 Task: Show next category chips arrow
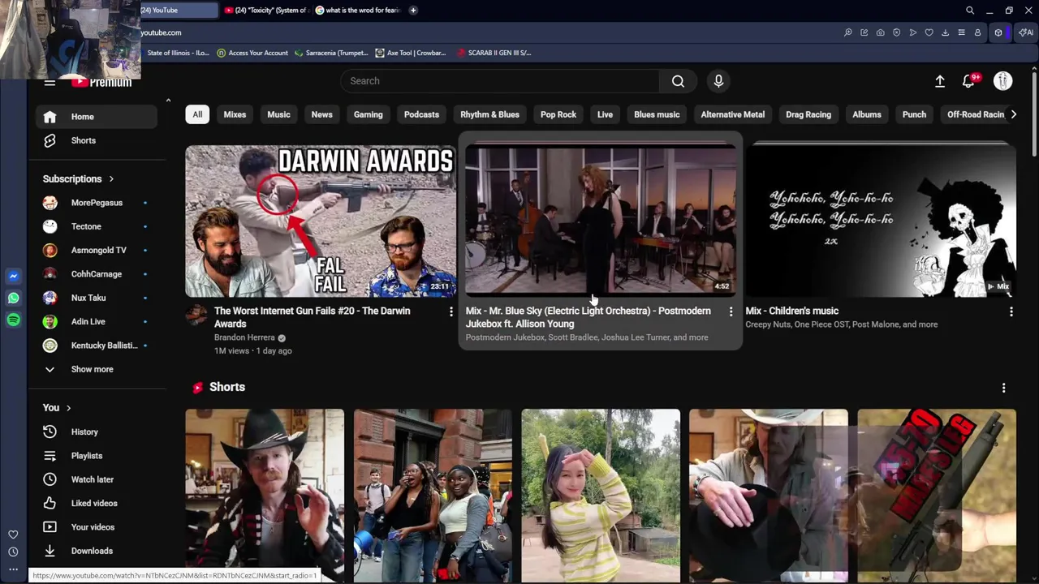coord(1013,114)
